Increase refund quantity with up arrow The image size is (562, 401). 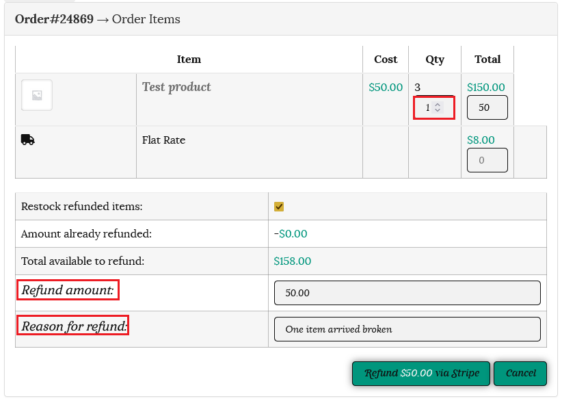[x=438, y=105]
